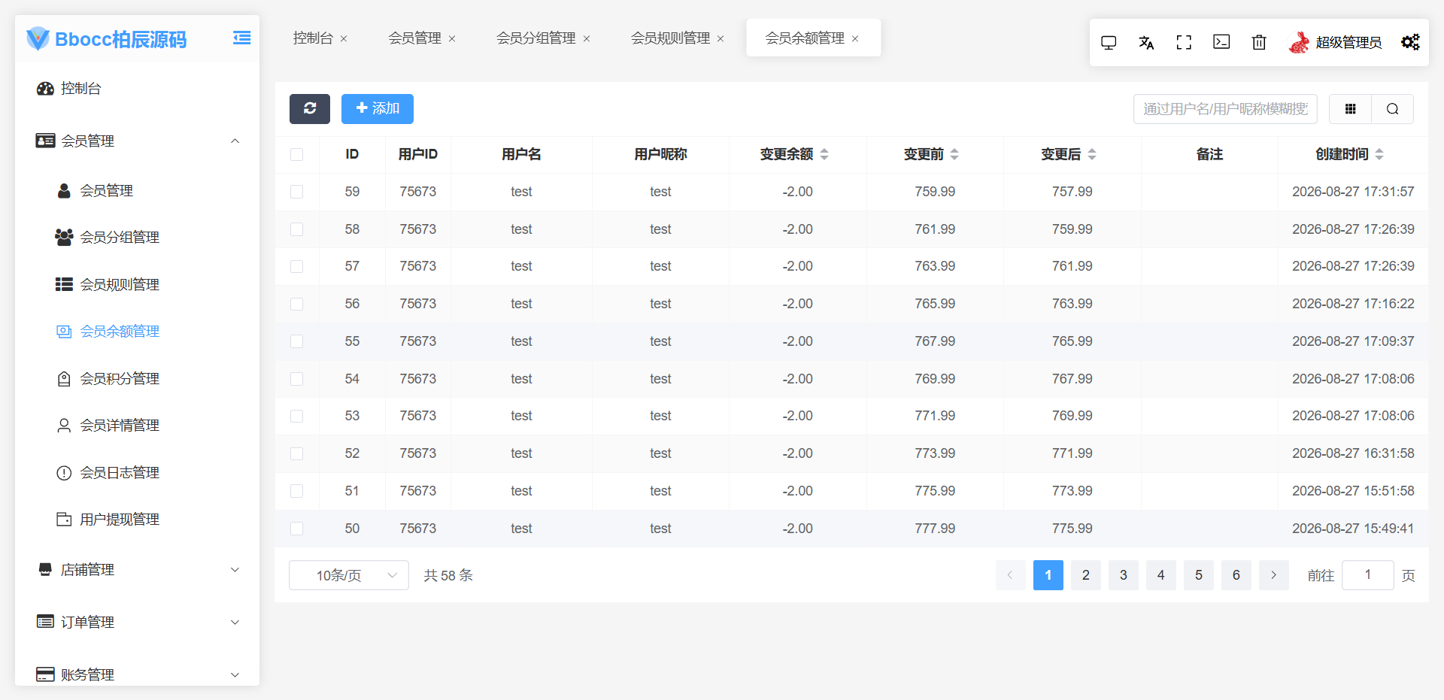
Task: Click the 前往 page number input
Action: tap(1368, 575)
